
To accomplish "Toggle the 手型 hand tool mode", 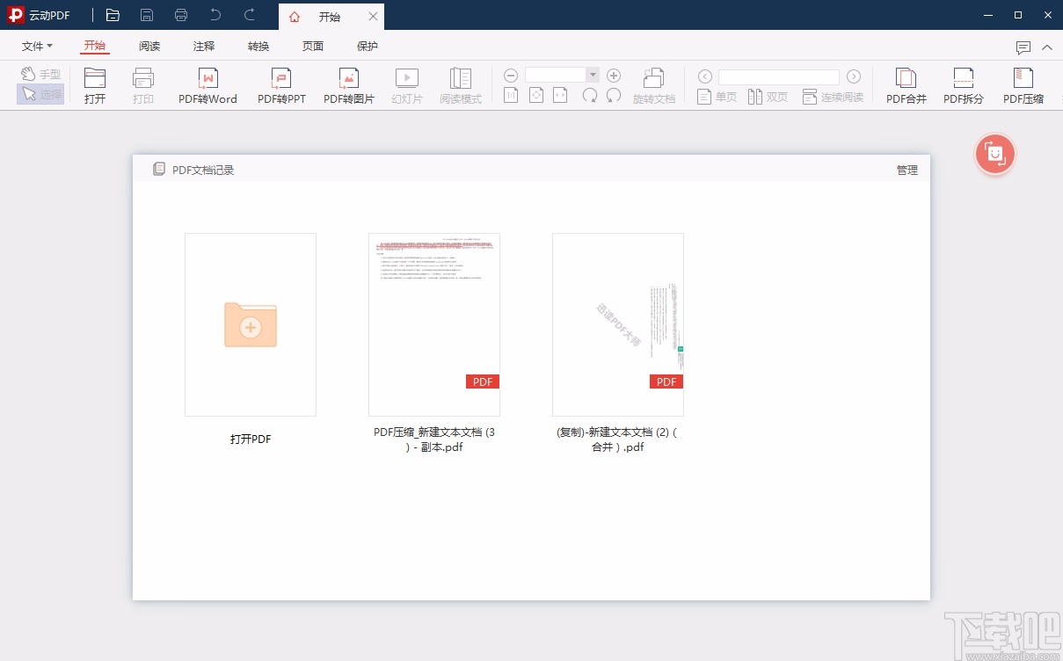I will click(x=40, y=75).
